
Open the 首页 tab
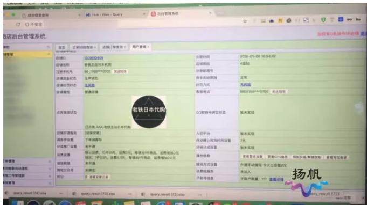(x=61, y=47)
